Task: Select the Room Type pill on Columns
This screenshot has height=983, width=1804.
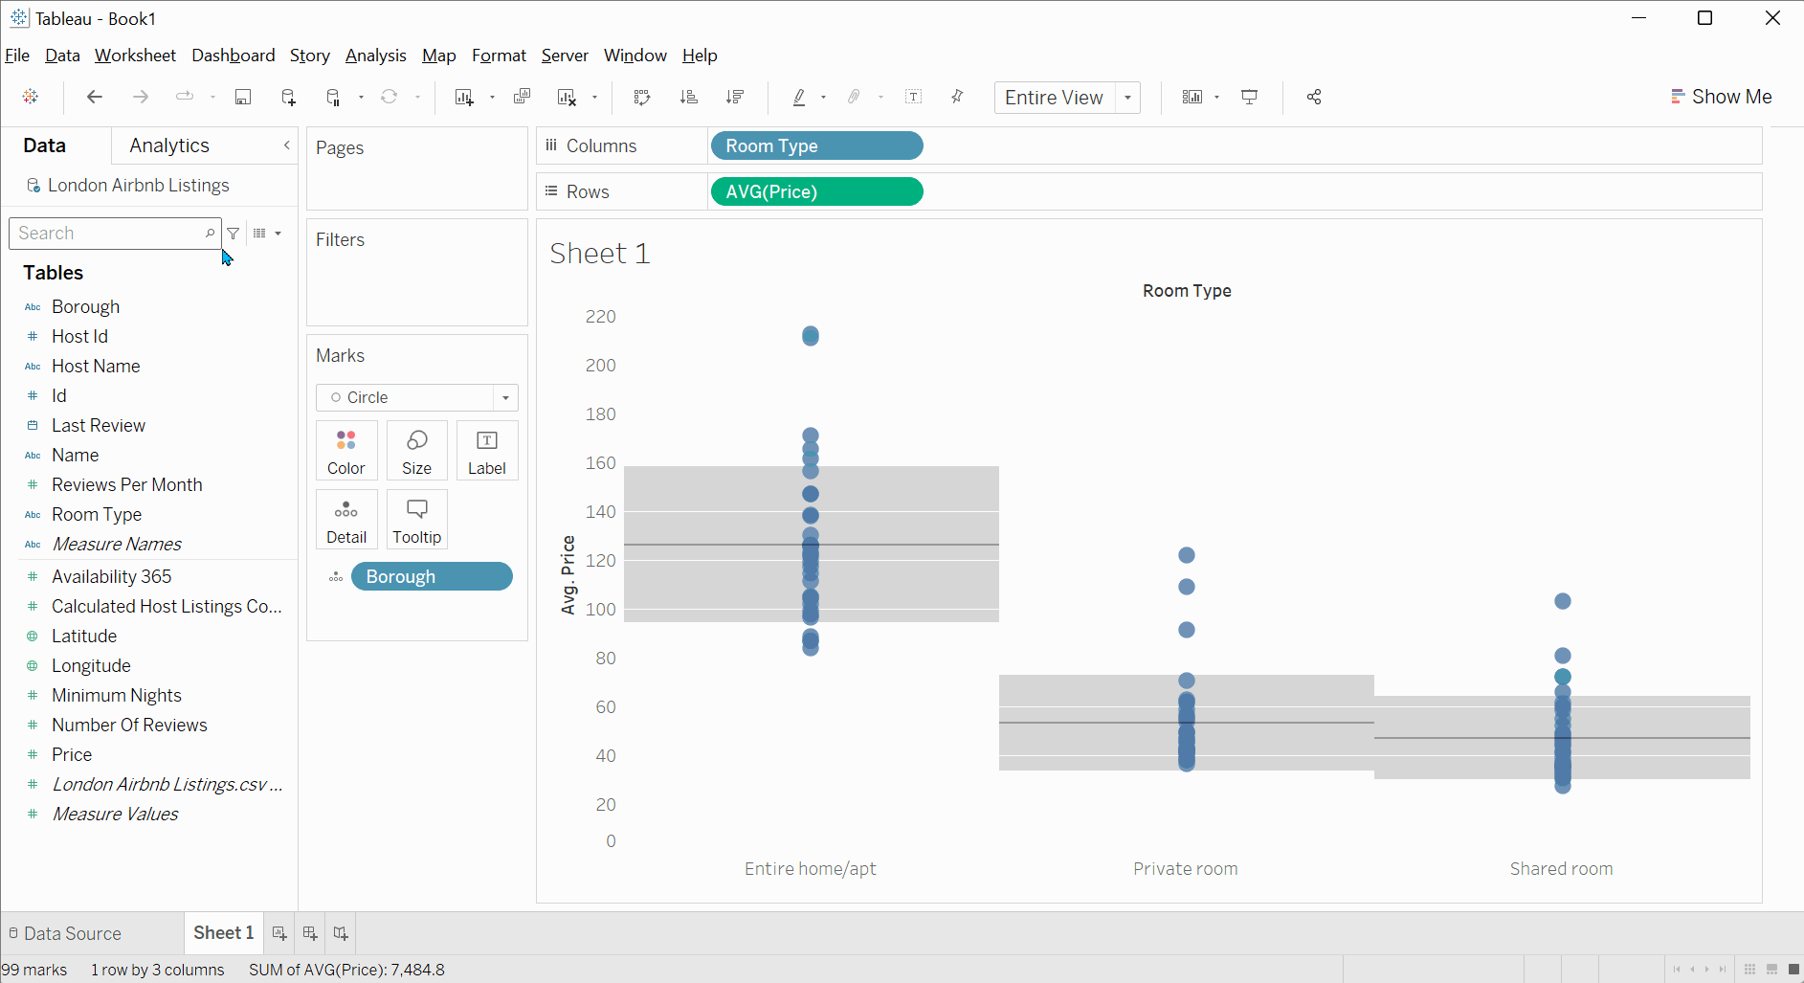Action: coord(816,145)
